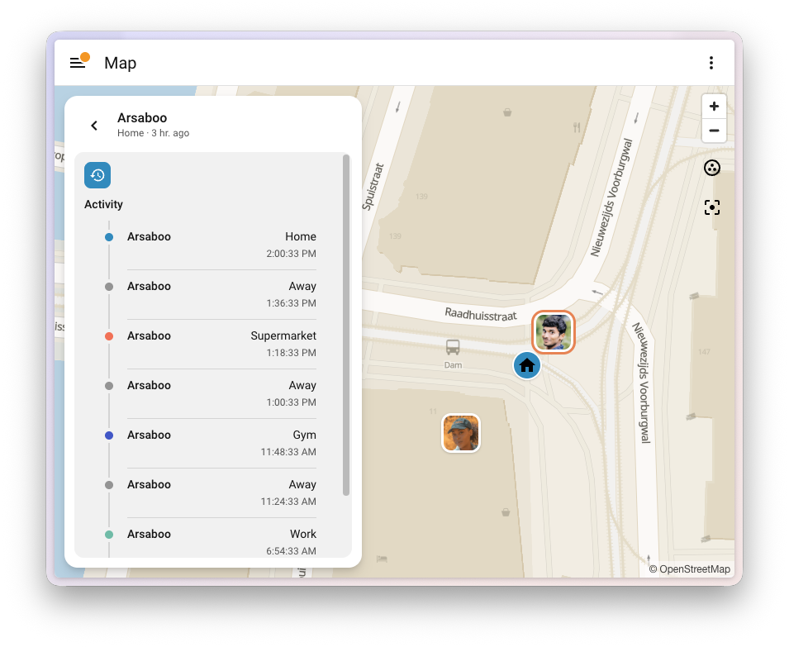Open the Gym entry at 11:48:33 AM

(221, 443)
